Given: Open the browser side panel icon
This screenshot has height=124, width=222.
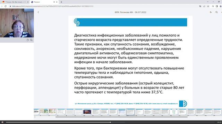Looking at the screenshot, I should click(216, 6).
